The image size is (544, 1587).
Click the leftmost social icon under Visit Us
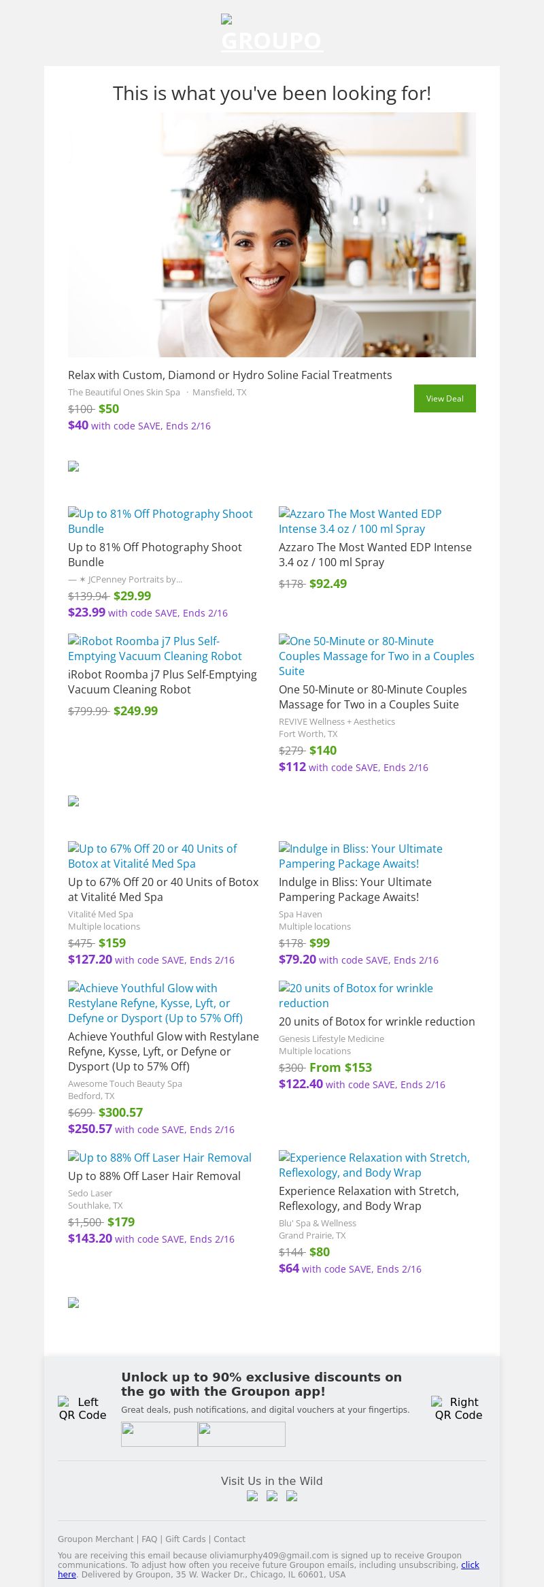point(252,1496)
